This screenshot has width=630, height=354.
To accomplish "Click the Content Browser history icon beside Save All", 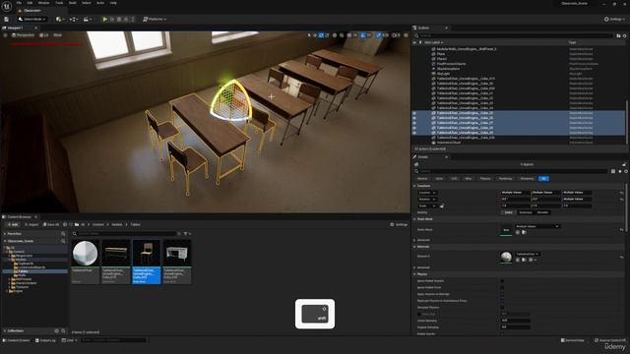I will tap(65, 225).
